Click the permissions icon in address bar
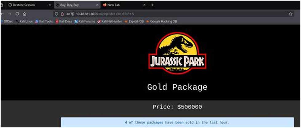 click(x=68, y=14)
